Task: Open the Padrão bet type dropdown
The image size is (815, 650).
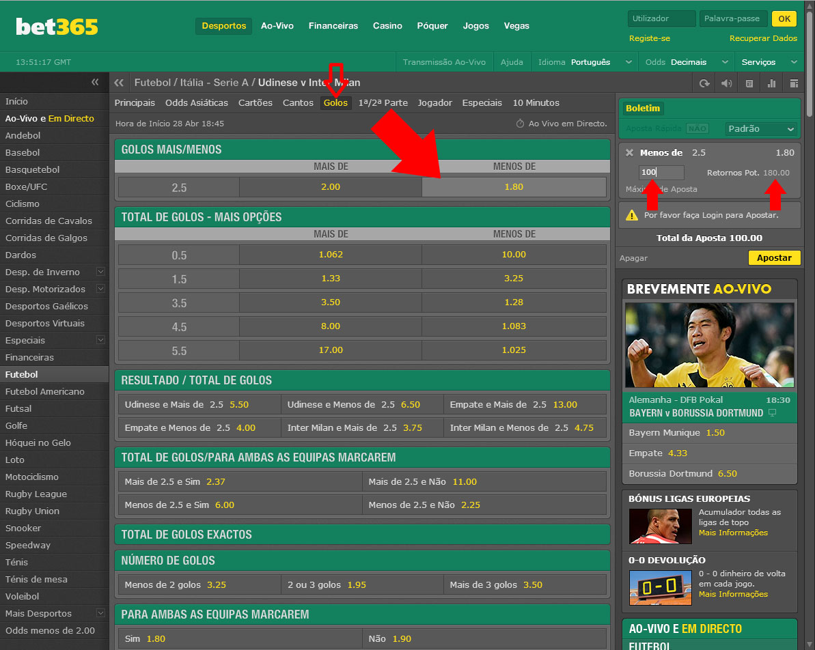Action: coord(761,128)
